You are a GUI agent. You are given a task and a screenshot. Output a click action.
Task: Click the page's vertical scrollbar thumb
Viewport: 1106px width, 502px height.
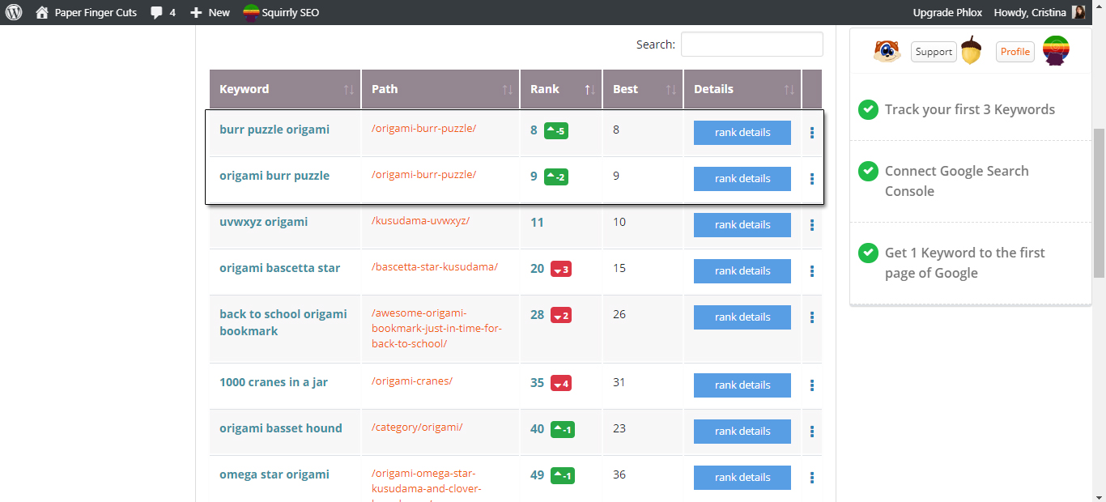[1099, 203]
